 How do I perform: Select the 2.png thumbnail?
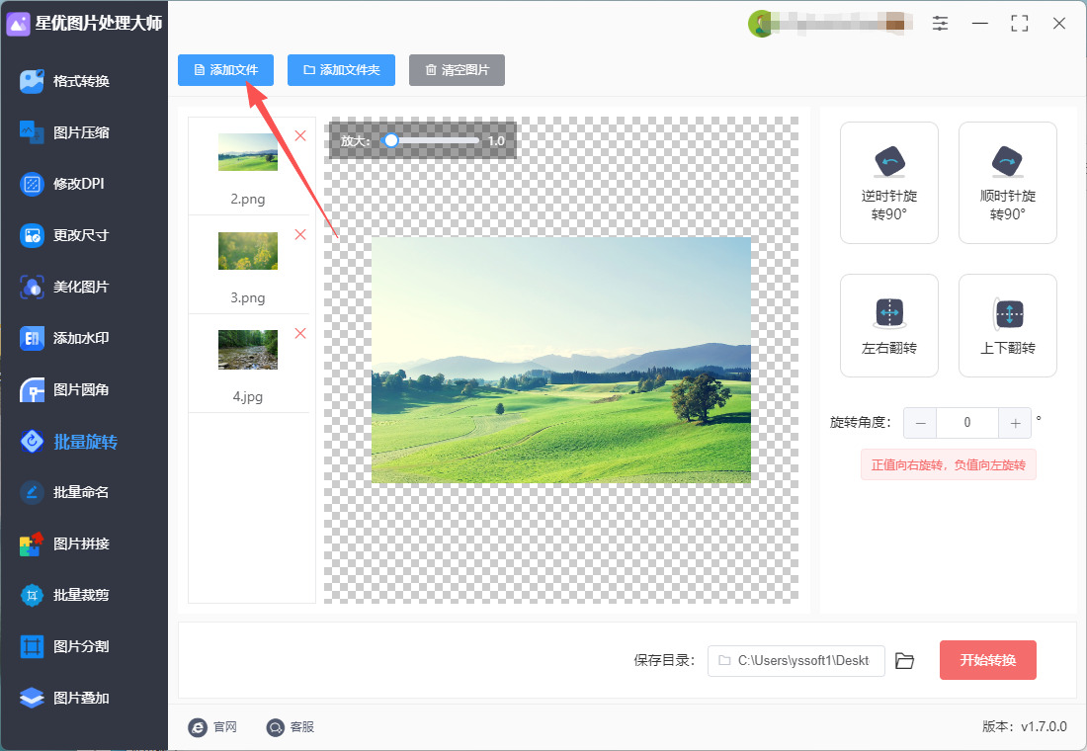pyautogui.click(x=248, y=152)
